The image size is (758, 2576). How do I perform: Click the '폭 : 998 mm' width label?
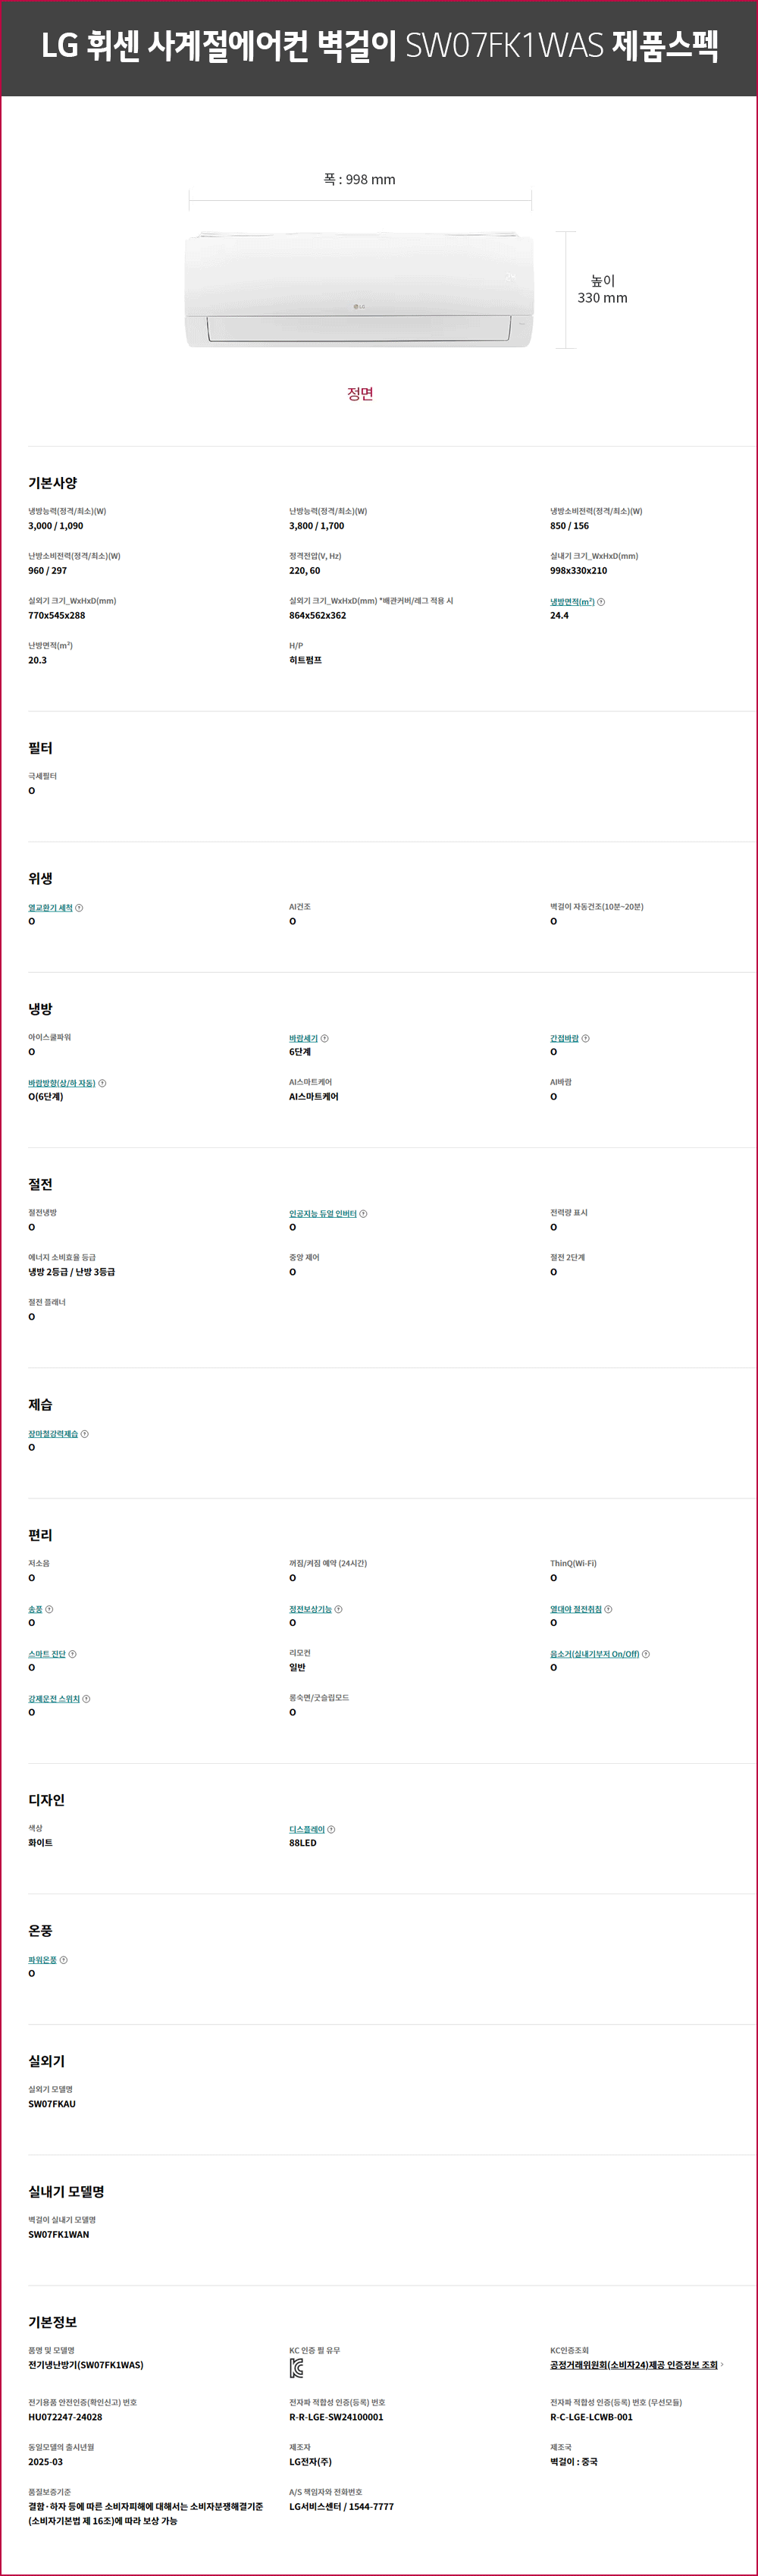359,180
